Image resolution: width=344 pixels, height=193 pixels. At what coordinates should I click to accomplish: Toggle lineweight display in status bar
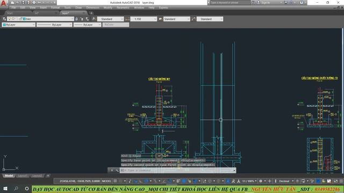coord(178,181)
